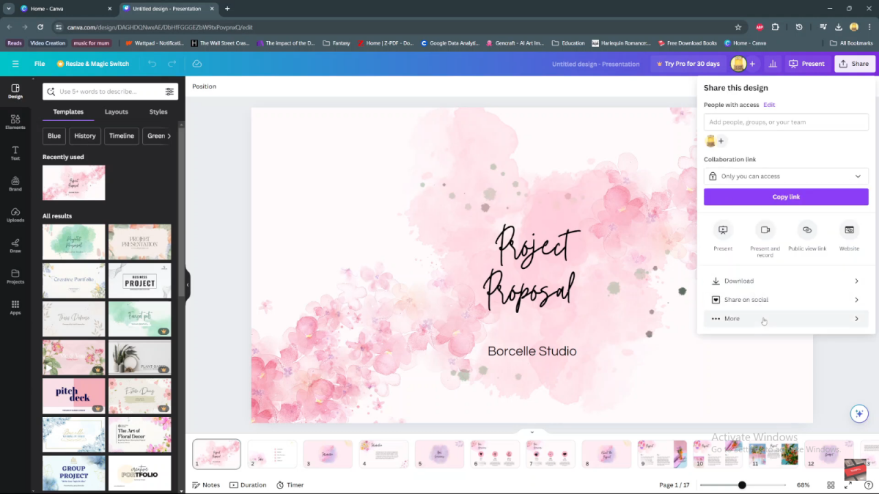
Task: Click the Redo arrow
Action: [172, 64]
